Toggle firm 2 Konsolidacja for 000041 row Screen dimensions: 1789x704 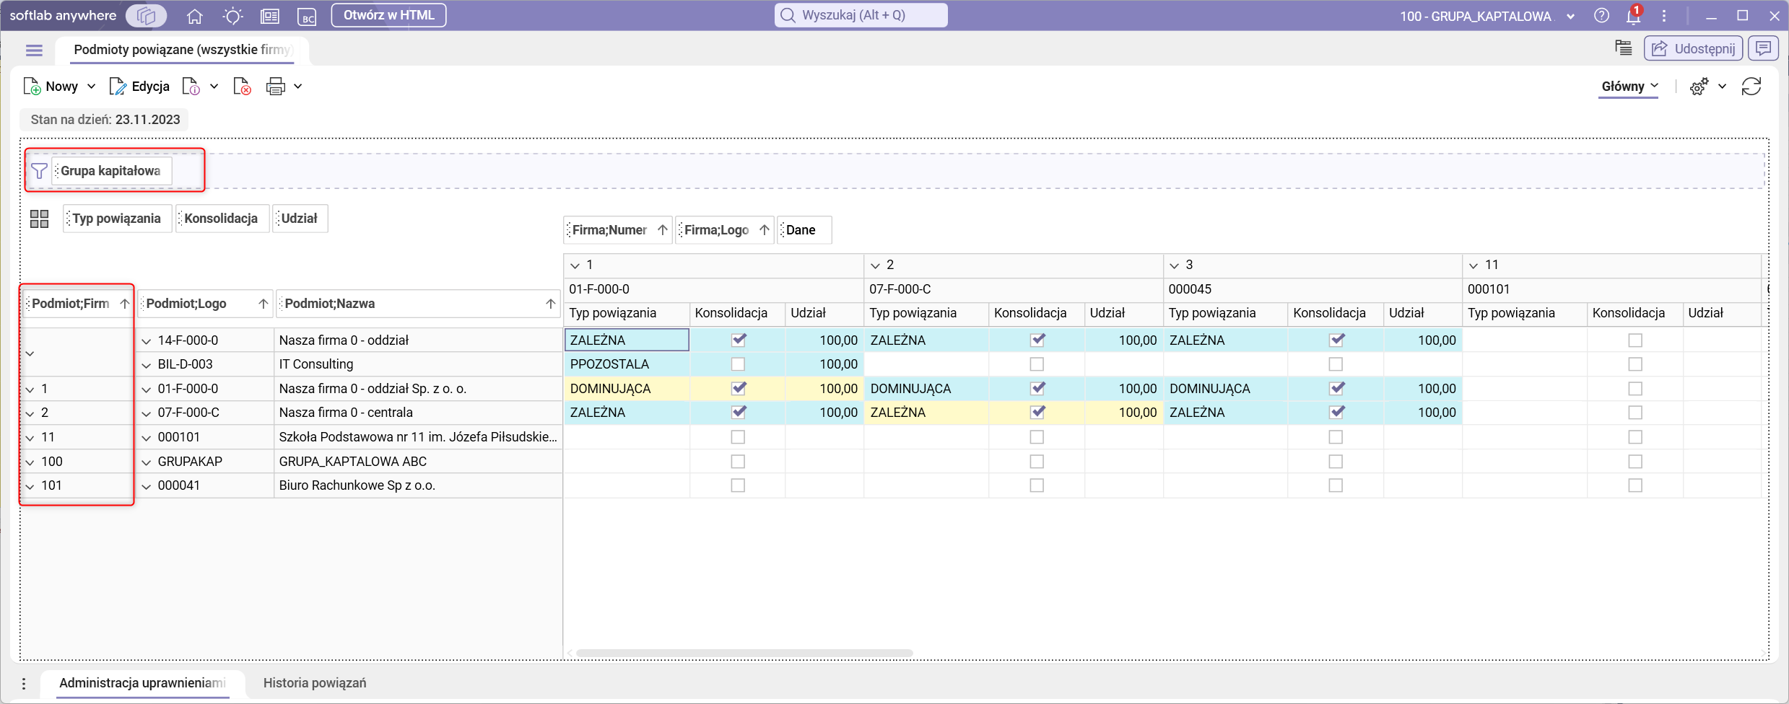[x=1037, y=485]
